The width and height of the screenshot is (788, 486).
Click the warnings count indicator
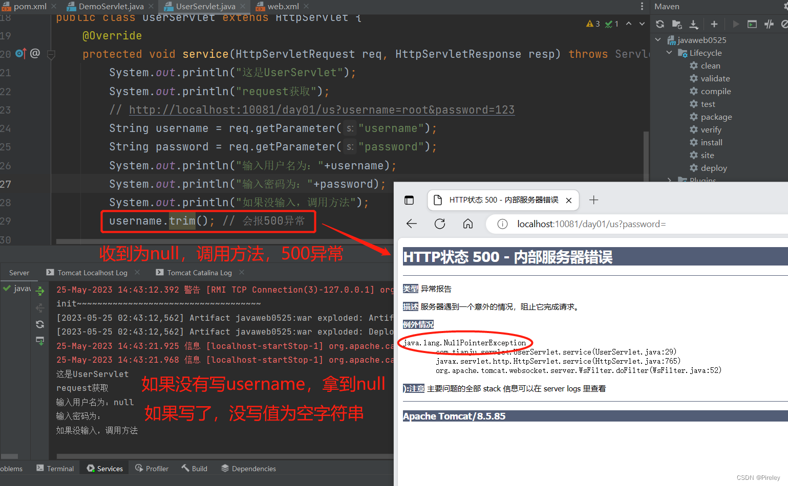(593, 24)
